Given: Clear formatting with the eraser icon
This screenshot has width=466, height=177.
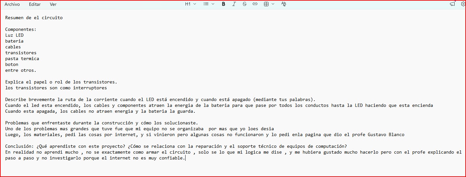Looking at the screenshot, I should (283, 4).
